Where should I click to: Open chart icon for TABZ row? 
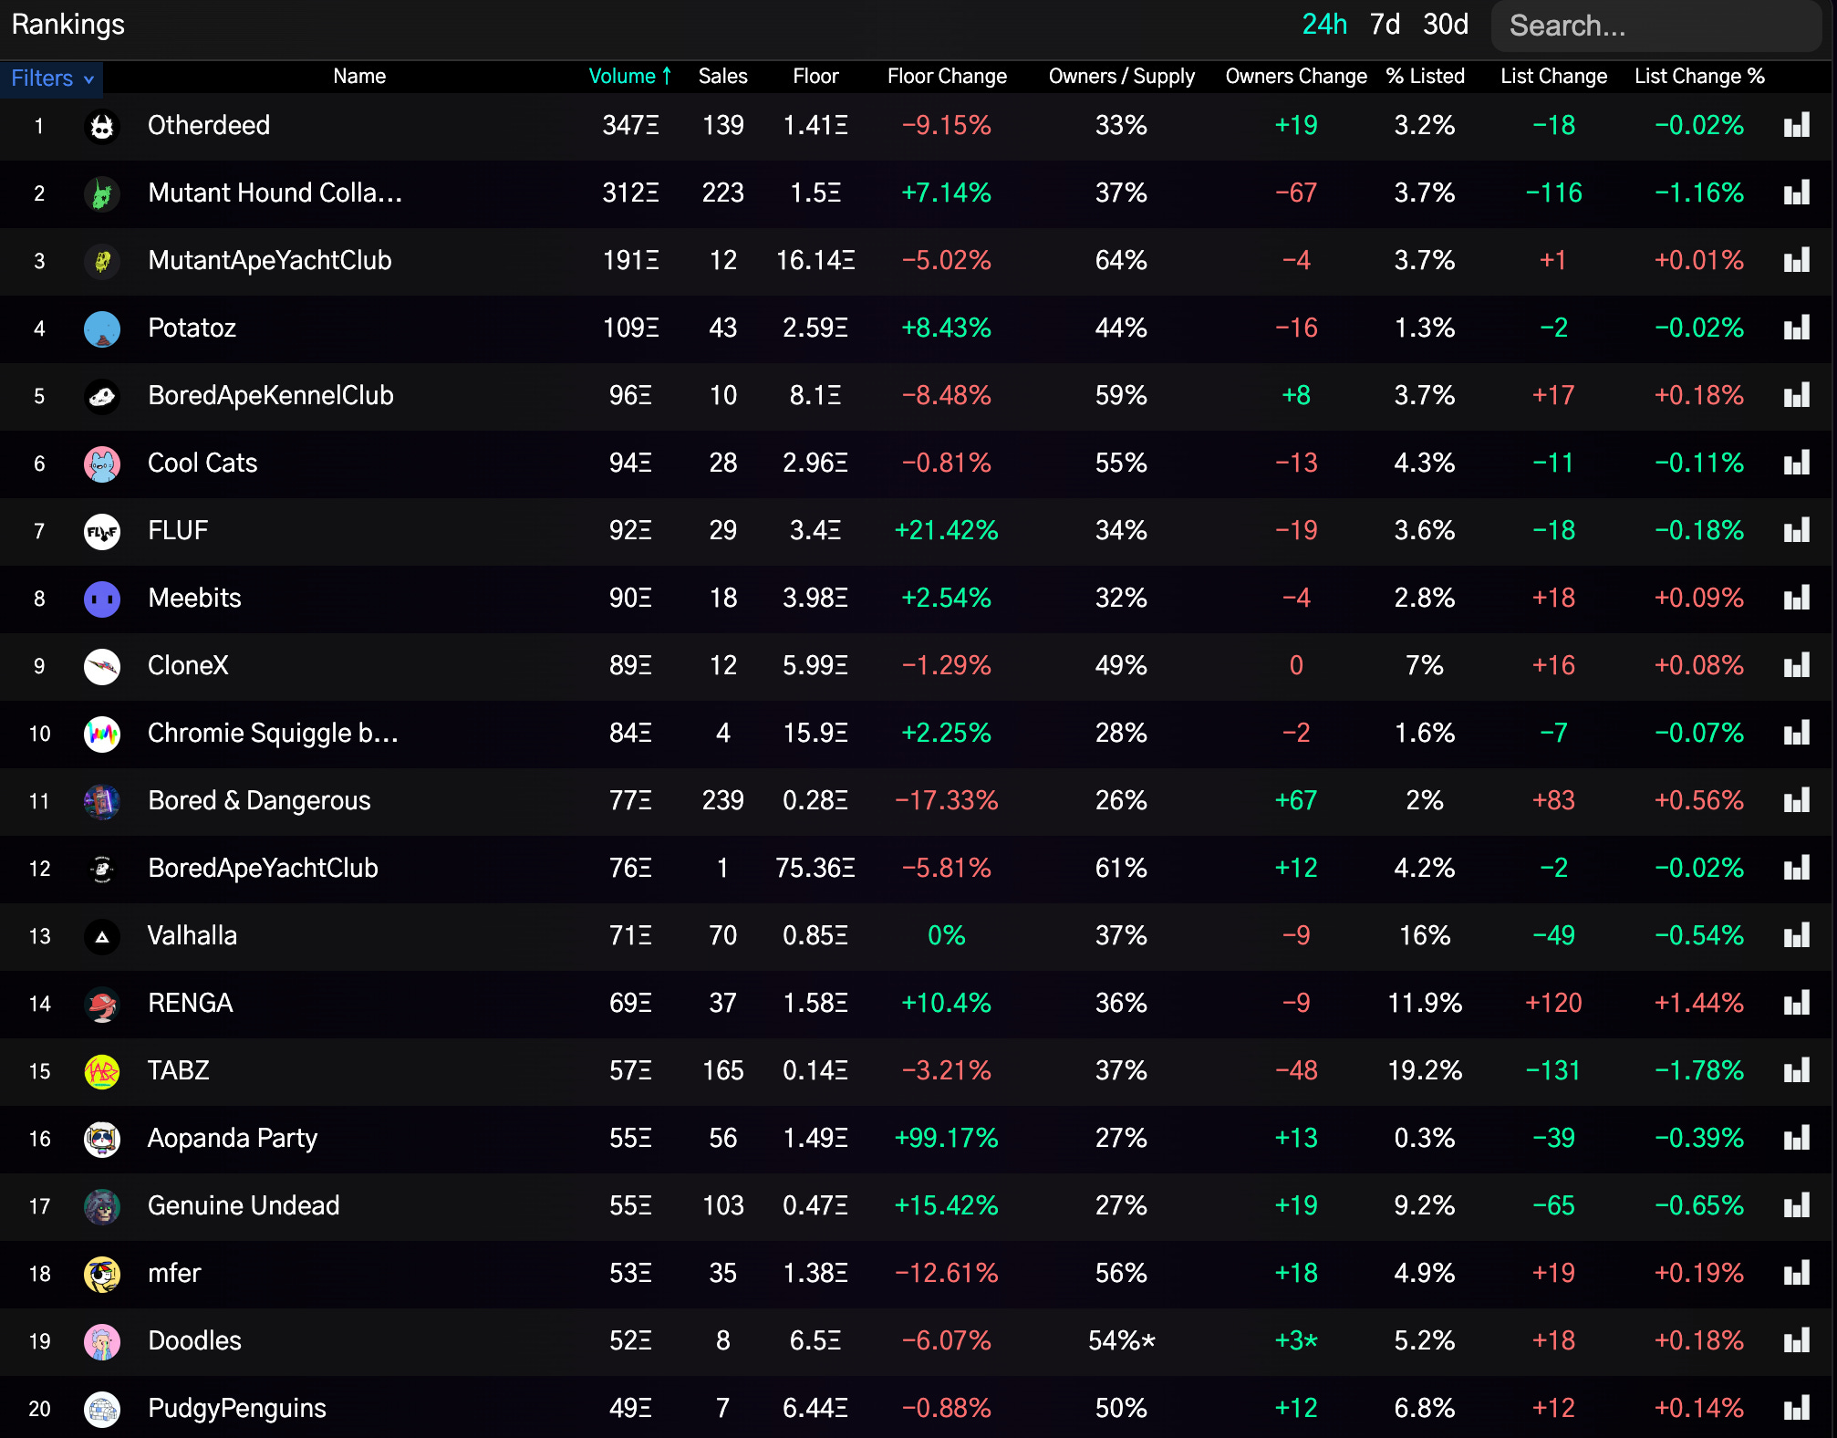click(1796, 1071)
